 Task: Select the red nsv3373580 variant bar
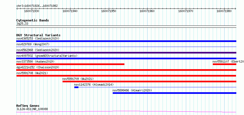[x=70, y=64]
